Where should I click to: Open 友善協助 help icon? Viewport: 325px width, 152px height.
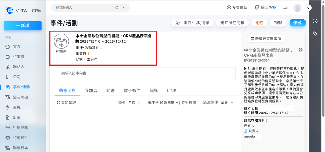pos(237,8)
